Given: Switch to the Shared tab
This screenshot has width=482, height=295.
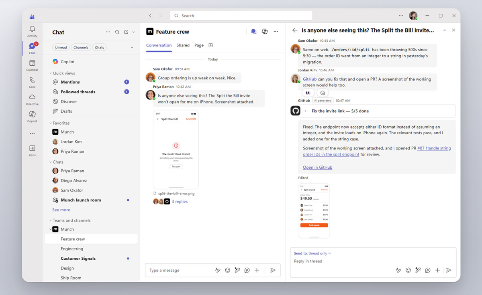Looking at the screenshot, I should (x=183, y=45).
